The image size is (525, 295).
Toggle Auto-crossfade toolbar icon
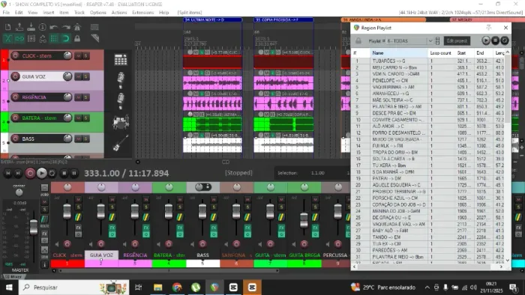point(7,38)
